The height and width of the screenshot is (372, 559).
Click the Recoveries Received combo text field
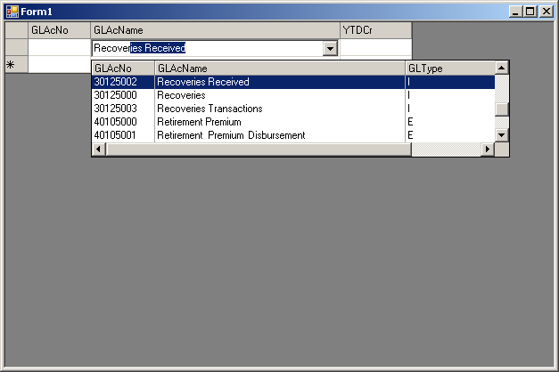point(208,48)
